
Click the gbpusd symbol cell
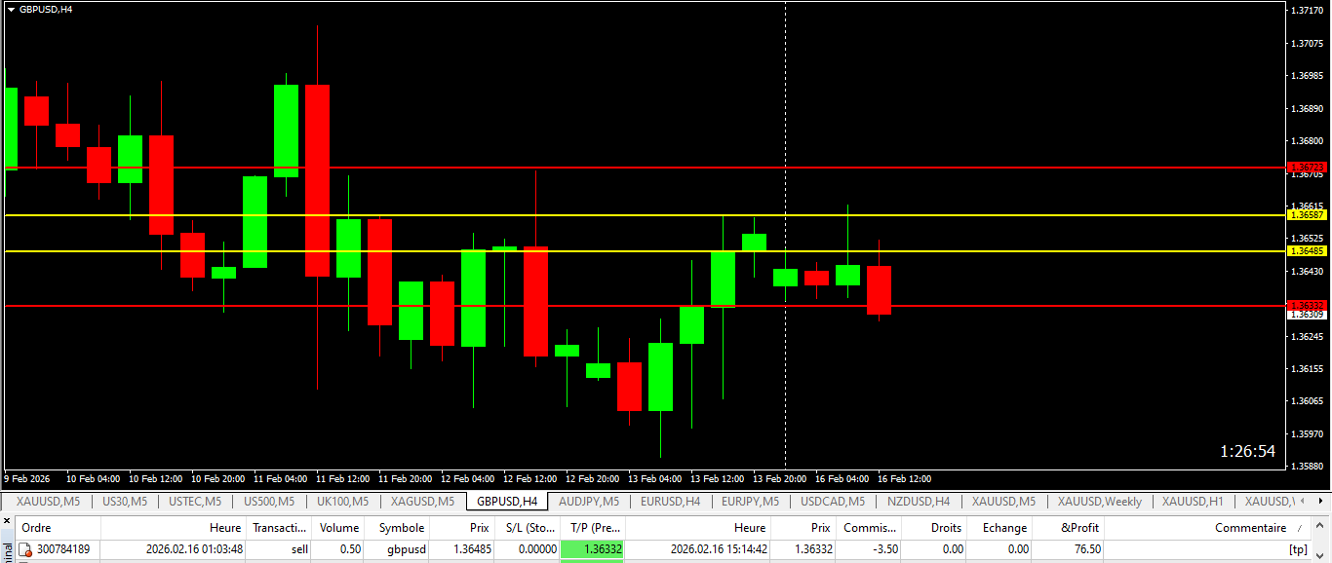point(405,549)
